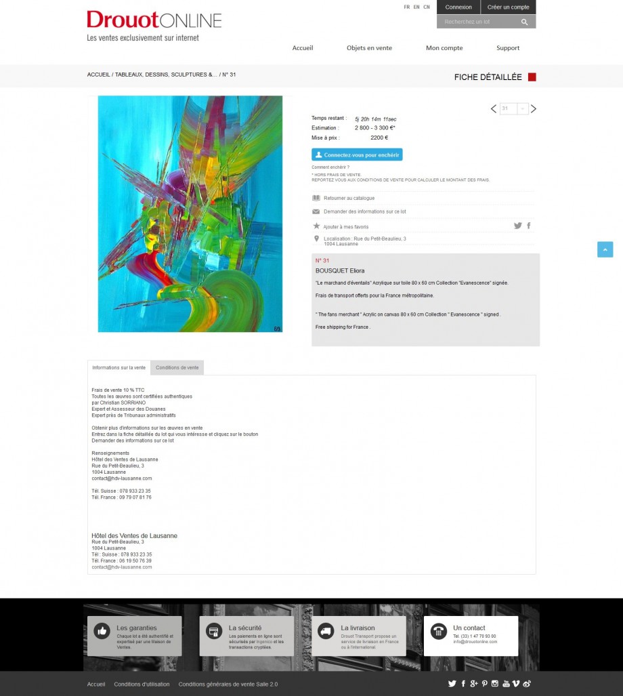
Task: Click Créer un compte button
Action: [508, 7]
